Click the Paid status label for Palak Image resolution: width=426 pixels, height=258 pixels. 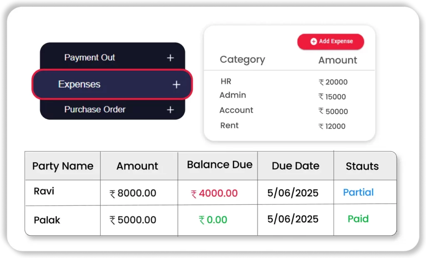pos(358,219)
